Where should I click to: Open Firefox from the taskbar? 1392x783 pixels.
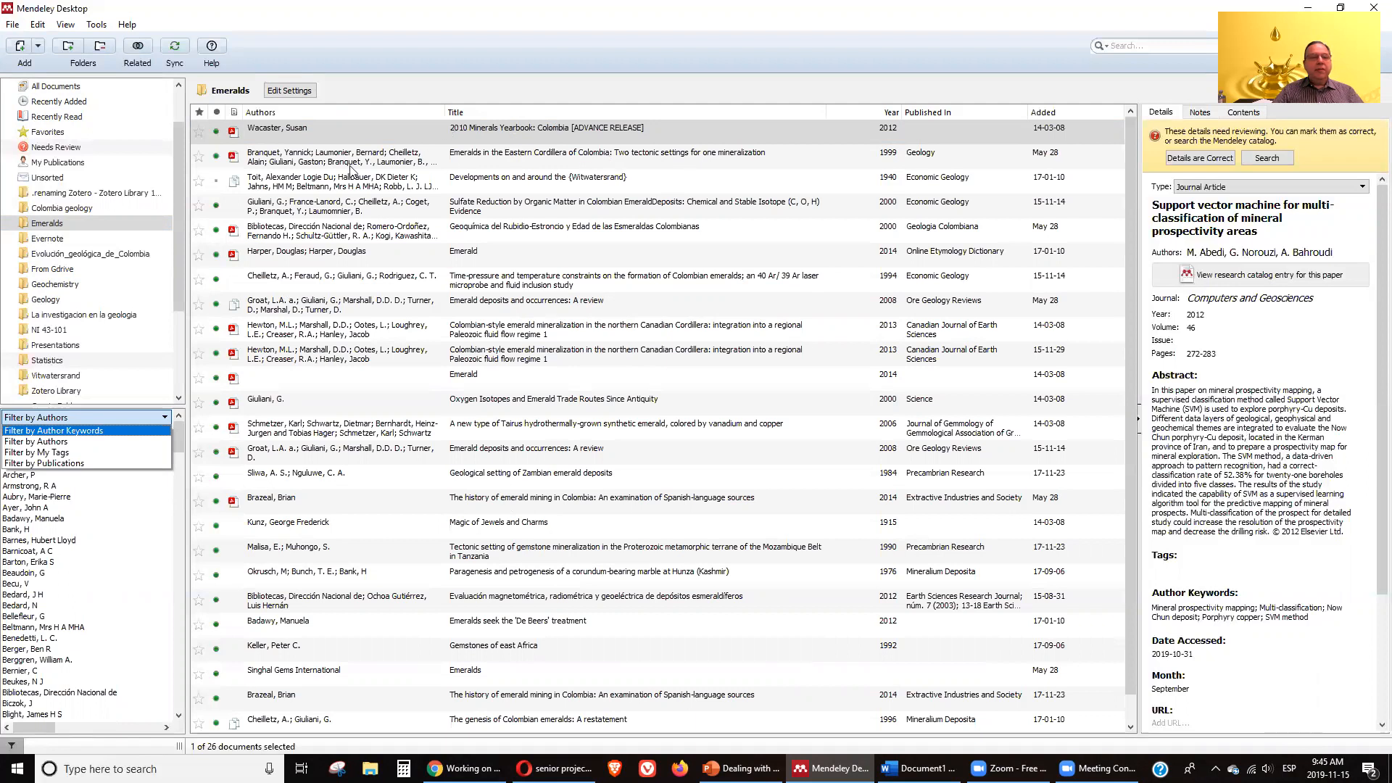(x=679, y=768)
